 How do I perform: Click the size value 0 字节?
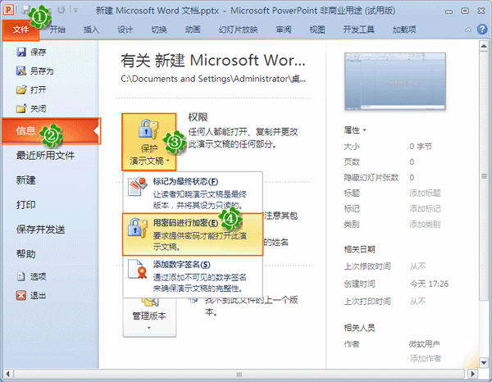coord(421,147)
